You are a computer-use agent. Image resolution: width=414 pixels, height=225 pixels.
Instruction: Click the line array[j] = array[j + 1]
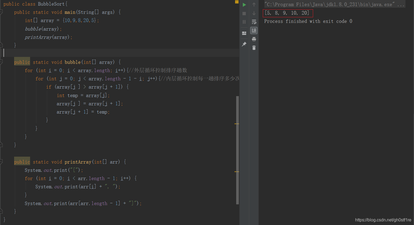coord(90,104)
